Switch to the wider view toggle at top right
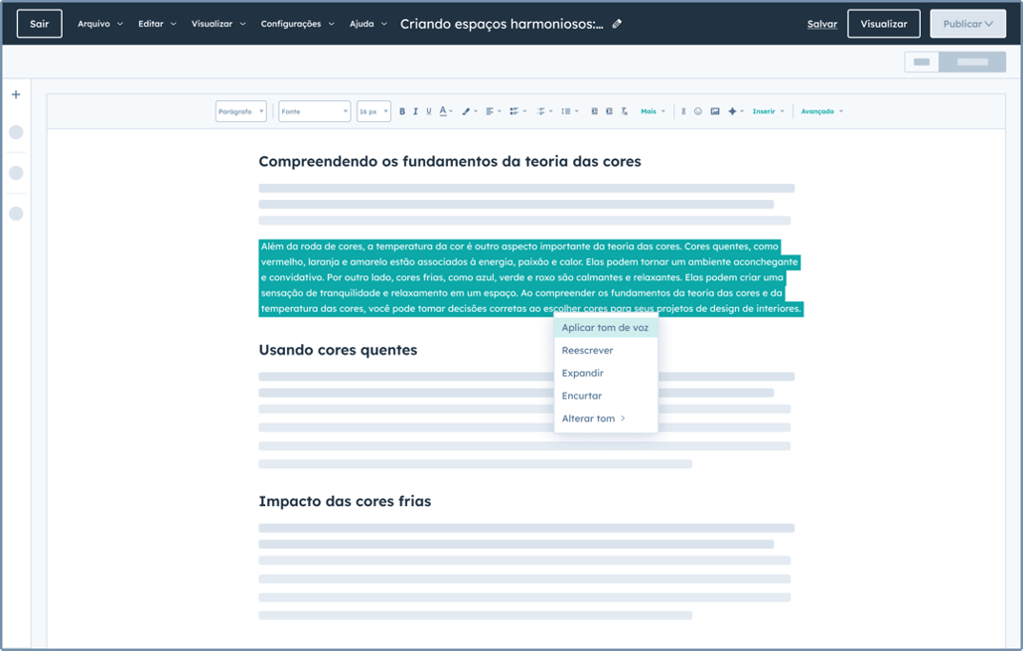This screenshot has width=1023, height=651. 971,61
